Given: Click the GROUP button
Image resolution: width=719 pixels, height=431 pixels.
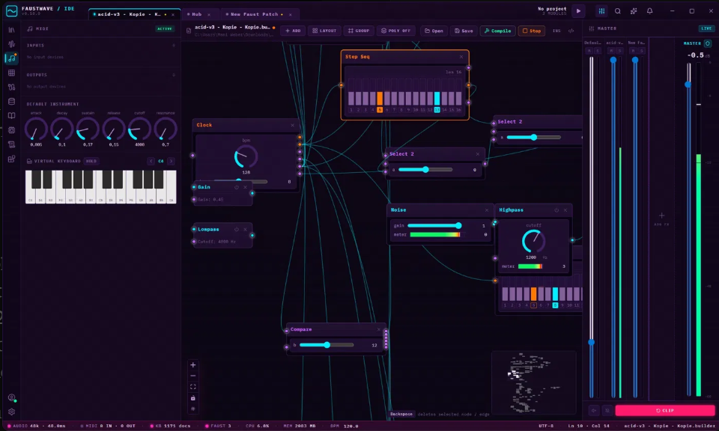Looking at the screenshot, I should point(359,31).
